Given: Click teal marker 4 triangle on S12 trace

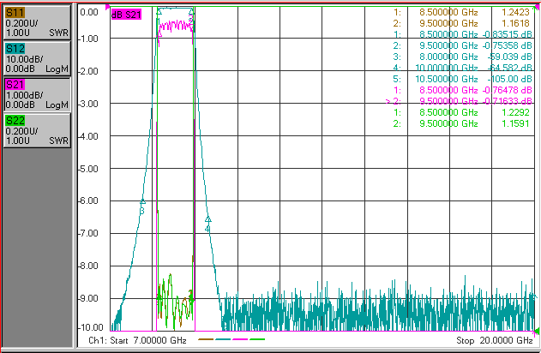Looking at the screenshot, I should pyautogui.click(x=207, y=218).
